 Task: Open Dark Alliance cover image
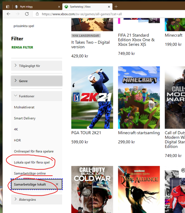(x=139, y=189)
